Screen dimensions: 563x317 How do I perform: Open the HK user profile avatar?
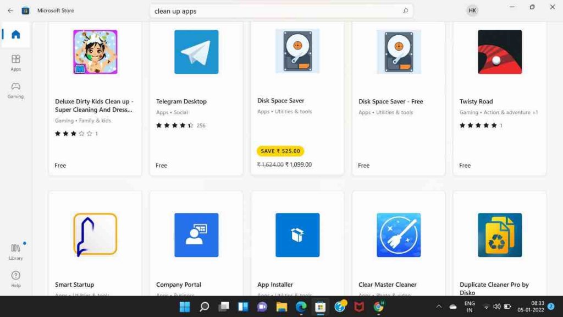(x=472, y=10)
